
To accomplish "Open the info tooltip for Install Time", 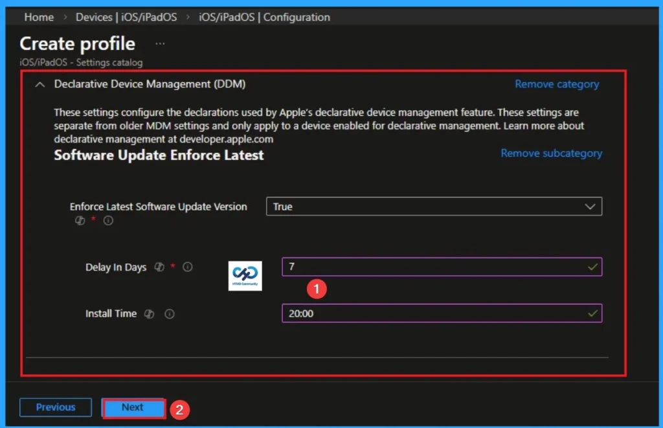I will click(169, 313).
